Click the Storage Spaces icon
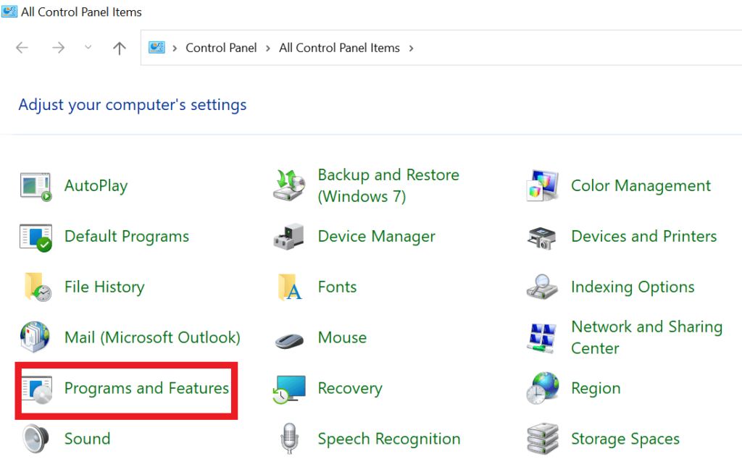This screenshot has width=742, height=459. click(543, 439)
